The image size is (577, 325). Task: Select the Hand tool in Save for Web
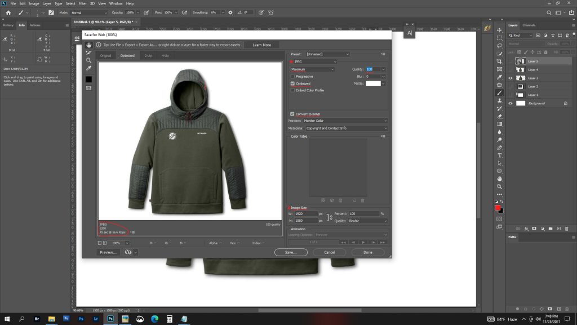[x=88, y=45]
